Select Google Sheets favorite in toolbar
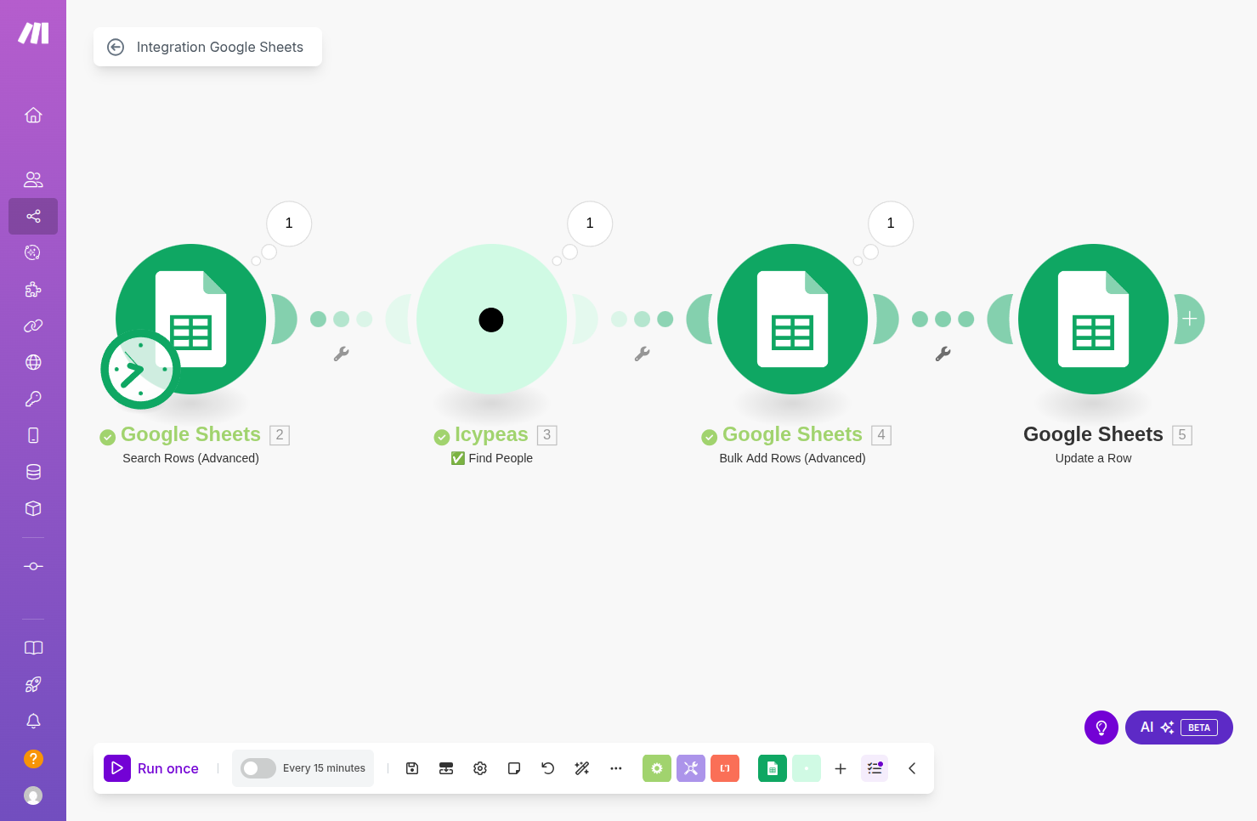This screenshot has width=1257, height=821. pyautogui.click(x=773, y=768)
